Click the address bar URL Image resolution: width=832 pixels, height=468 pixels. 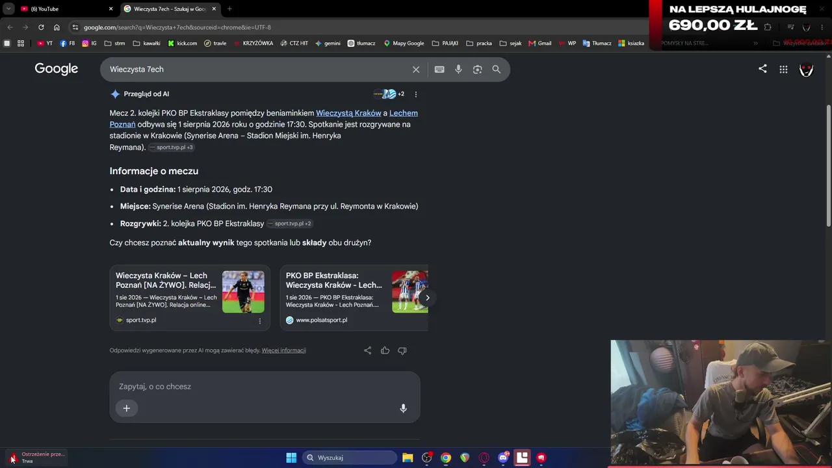[177, 27]
